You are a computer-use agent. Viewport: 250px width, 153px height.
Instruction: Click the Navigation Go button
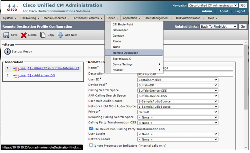(x=243, y=5)
